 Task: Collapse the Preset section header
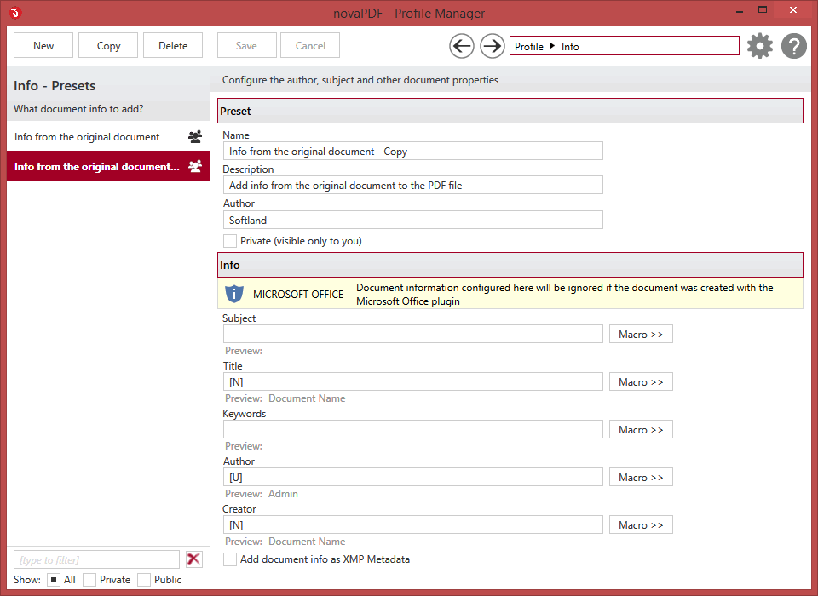tap(510, 111)
